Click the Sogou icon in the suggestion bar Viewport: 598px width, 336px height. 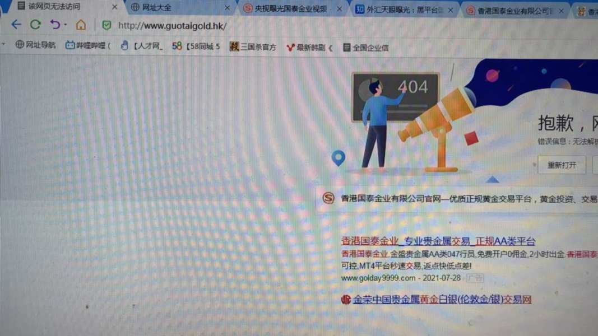pyautogui.click(x=328, y=198)
